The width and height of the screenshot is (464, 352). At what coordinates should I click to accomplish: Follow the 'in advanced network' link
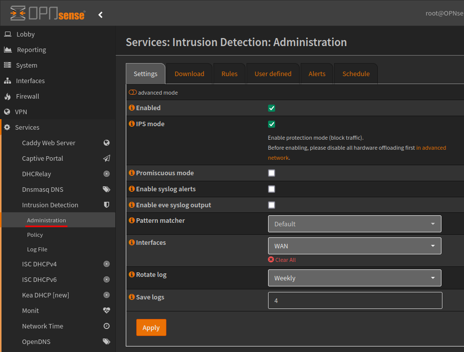431,148
